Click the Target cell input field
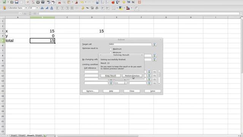The image size is (243, 137). (x=130, y=44)
